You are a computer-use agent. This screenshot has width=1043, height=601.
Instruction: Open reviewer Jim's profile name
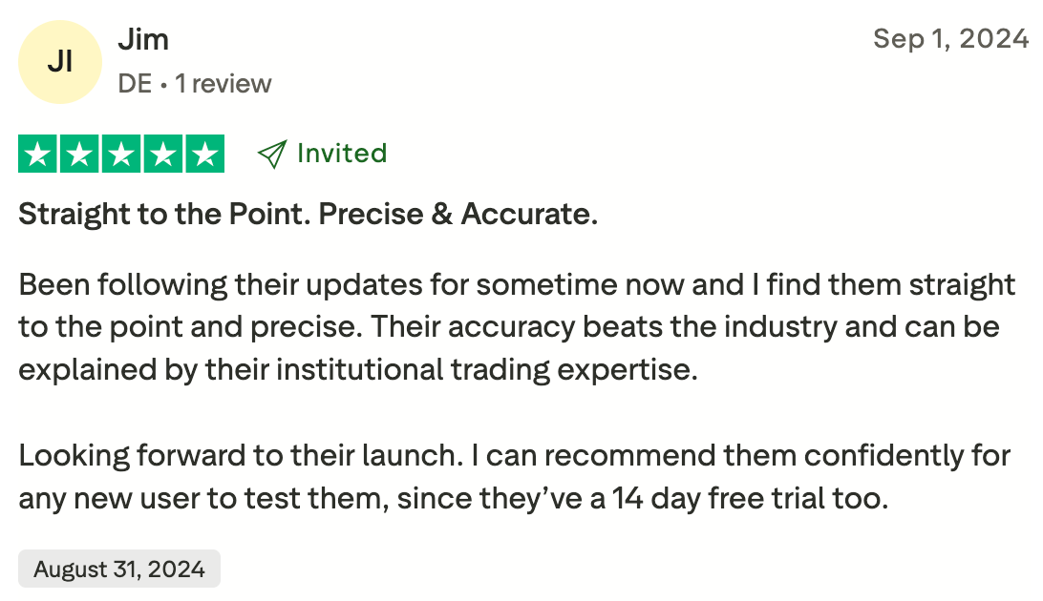143,40
